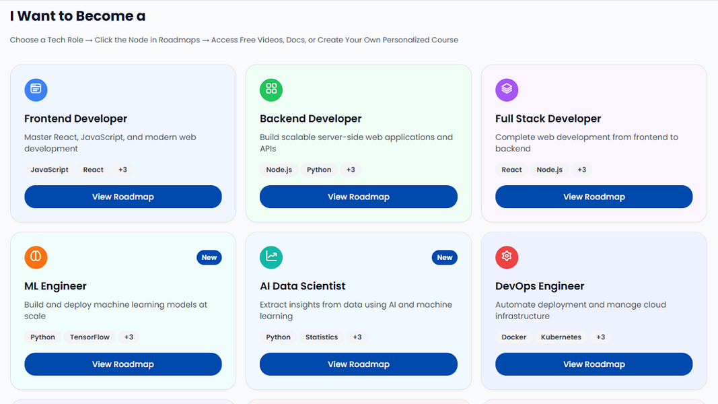Open the DevOps Engineer roadmap button
The height and width of the screenshot is (404, 718).
click(594, 364)
